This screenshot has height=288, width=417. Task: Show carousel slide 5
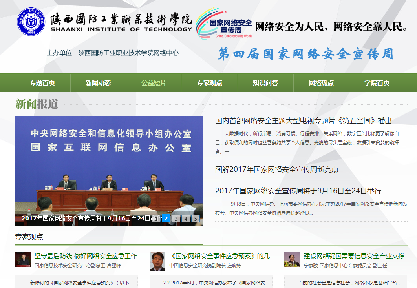[195, 219]
